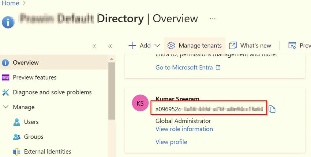
Task: Click the purple Preview features sidebar icon
Action: [x=5, y=78]
